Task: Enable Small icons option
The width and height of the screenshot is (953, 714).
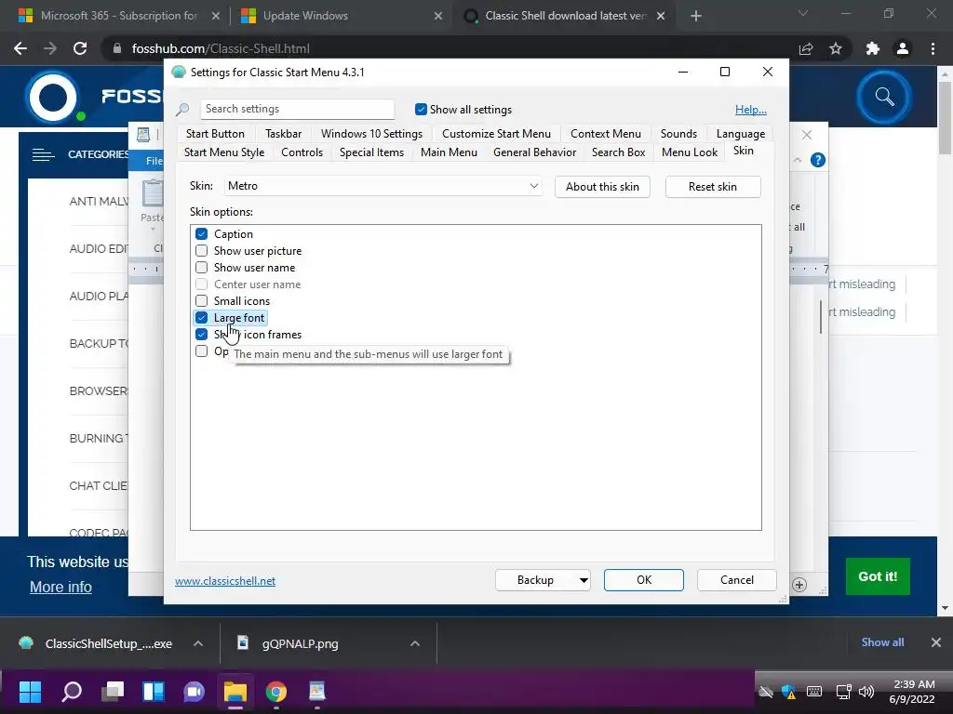Action: click(x=202, y=300)
